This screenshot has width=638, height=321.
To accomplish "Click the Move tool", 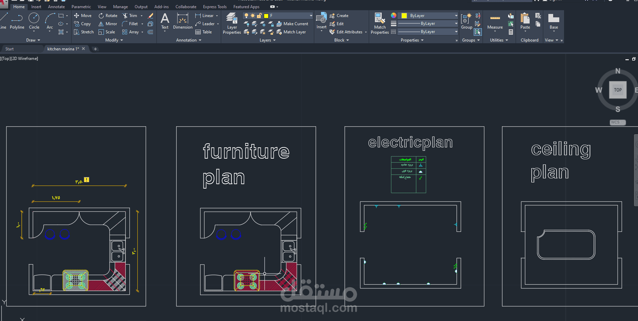I will click(83, 16).
